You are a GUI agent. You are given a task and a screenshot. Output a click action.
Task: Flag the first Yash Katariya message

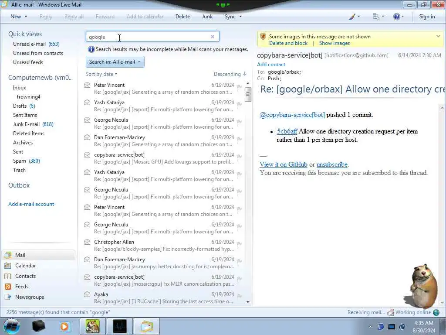(x=239, y=104)
